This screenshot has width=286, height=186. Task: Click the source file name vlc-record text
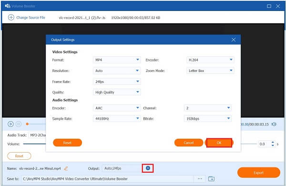(x=82, y=18)
